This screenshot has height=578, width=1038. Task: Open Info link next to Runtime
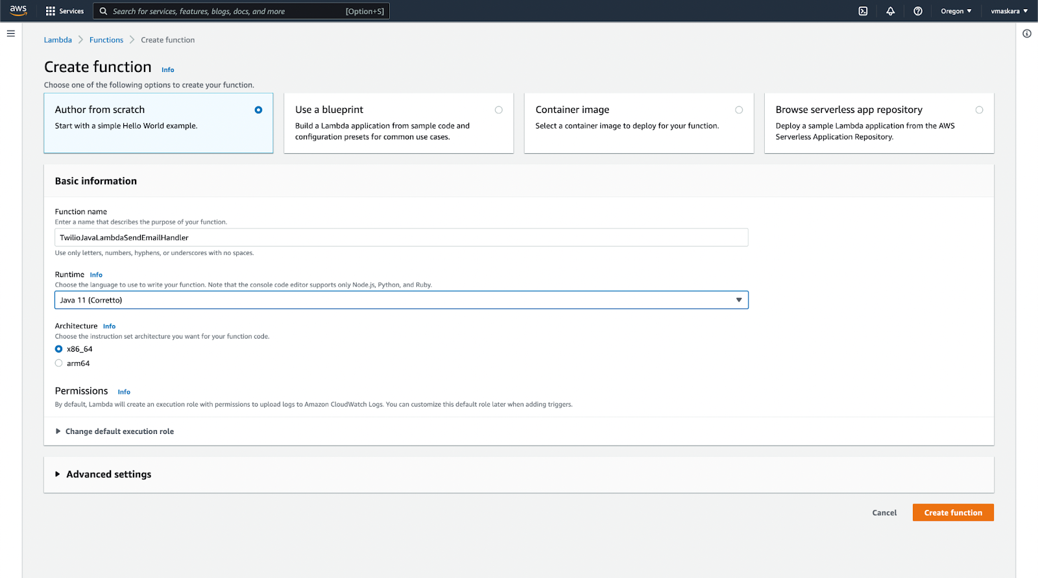click(x=96, y=275)
